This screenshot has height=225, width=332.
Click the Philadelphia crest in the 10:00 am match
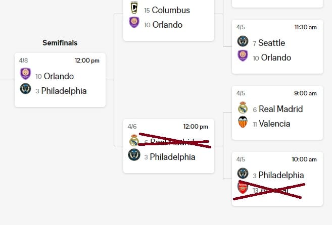[x=243, y=173]
